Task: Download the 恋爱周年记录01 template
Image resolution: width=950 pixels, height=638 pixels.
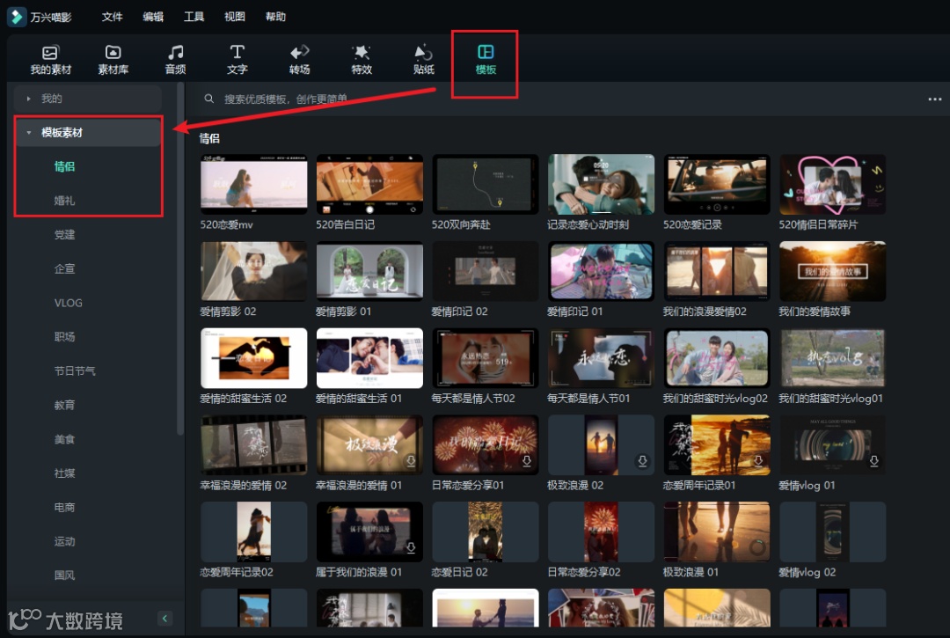Action: 758,461
